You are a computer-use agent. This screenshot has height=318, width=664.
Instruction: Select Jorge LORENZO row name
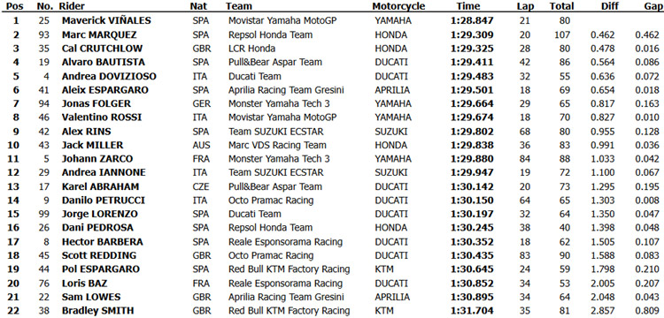[99, 214]
